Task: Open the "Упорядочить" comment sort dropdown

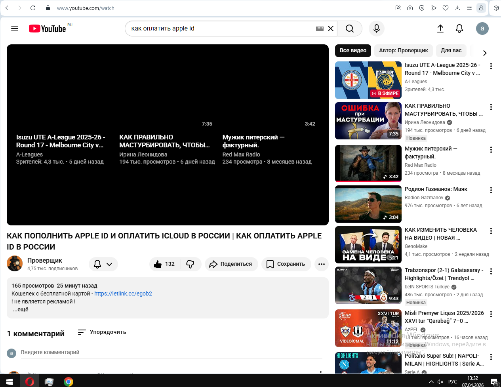Action: click(x=102, y=332)
